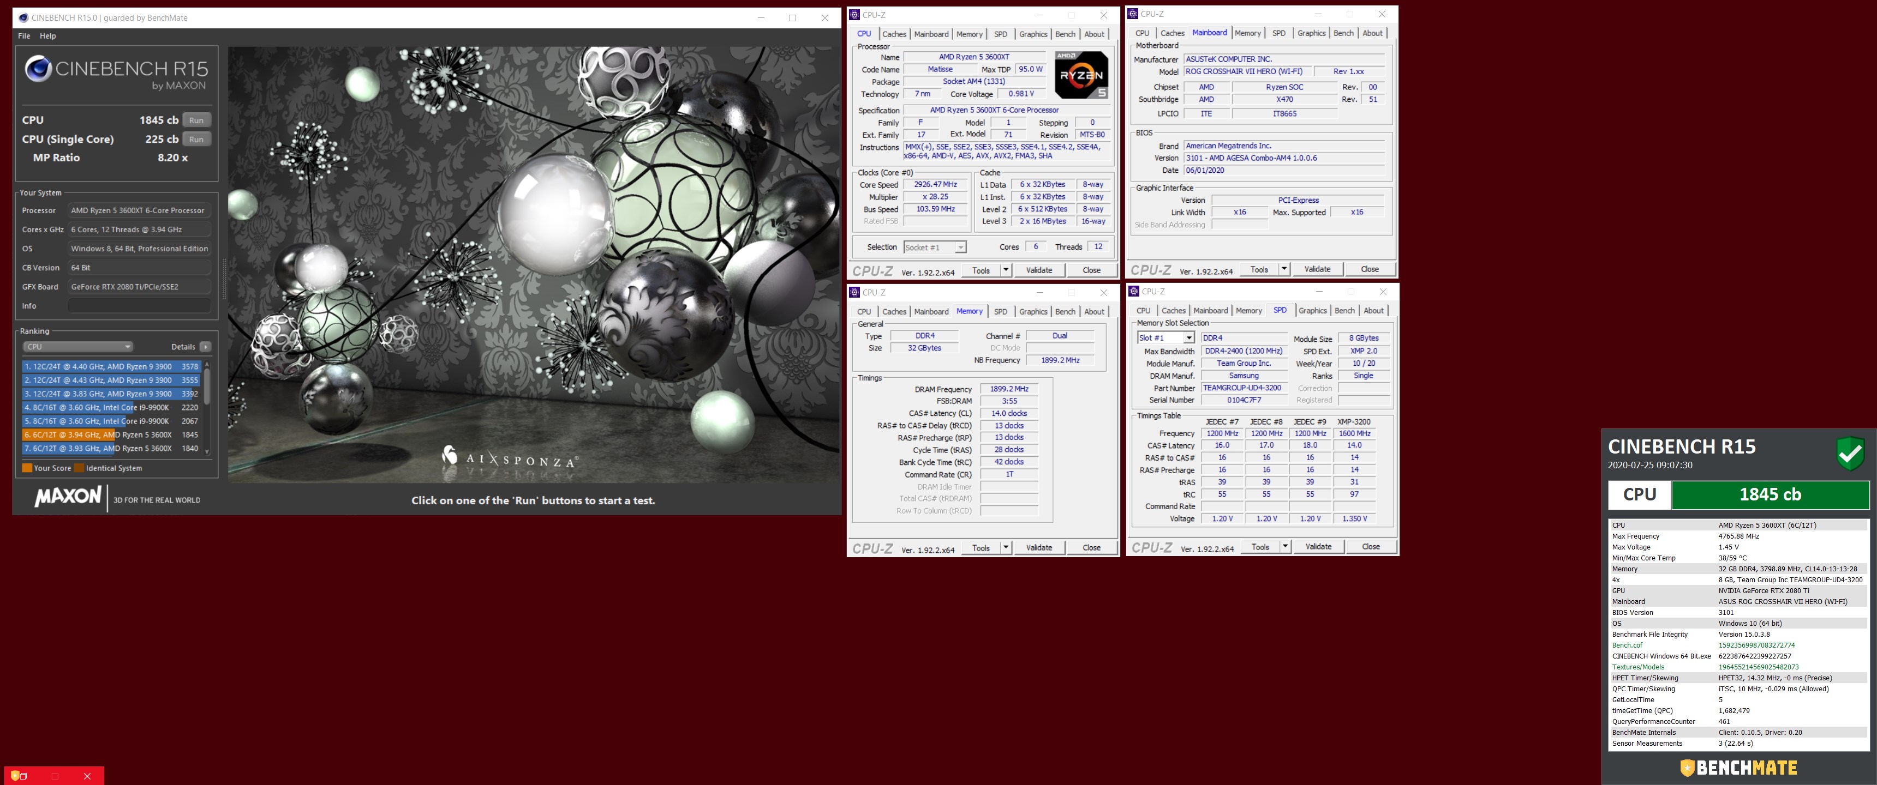The width and height of the screenshot is (1877, 785).
Task: Click the BenchMate green shield checkmark
Action: 1850,454
